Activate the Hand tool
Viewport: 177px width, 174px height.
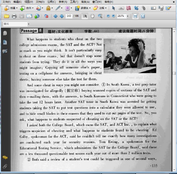point(92,16)
